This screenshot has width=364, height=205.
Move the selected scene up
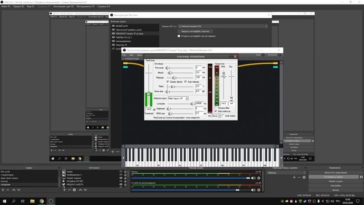pos(14,190)
